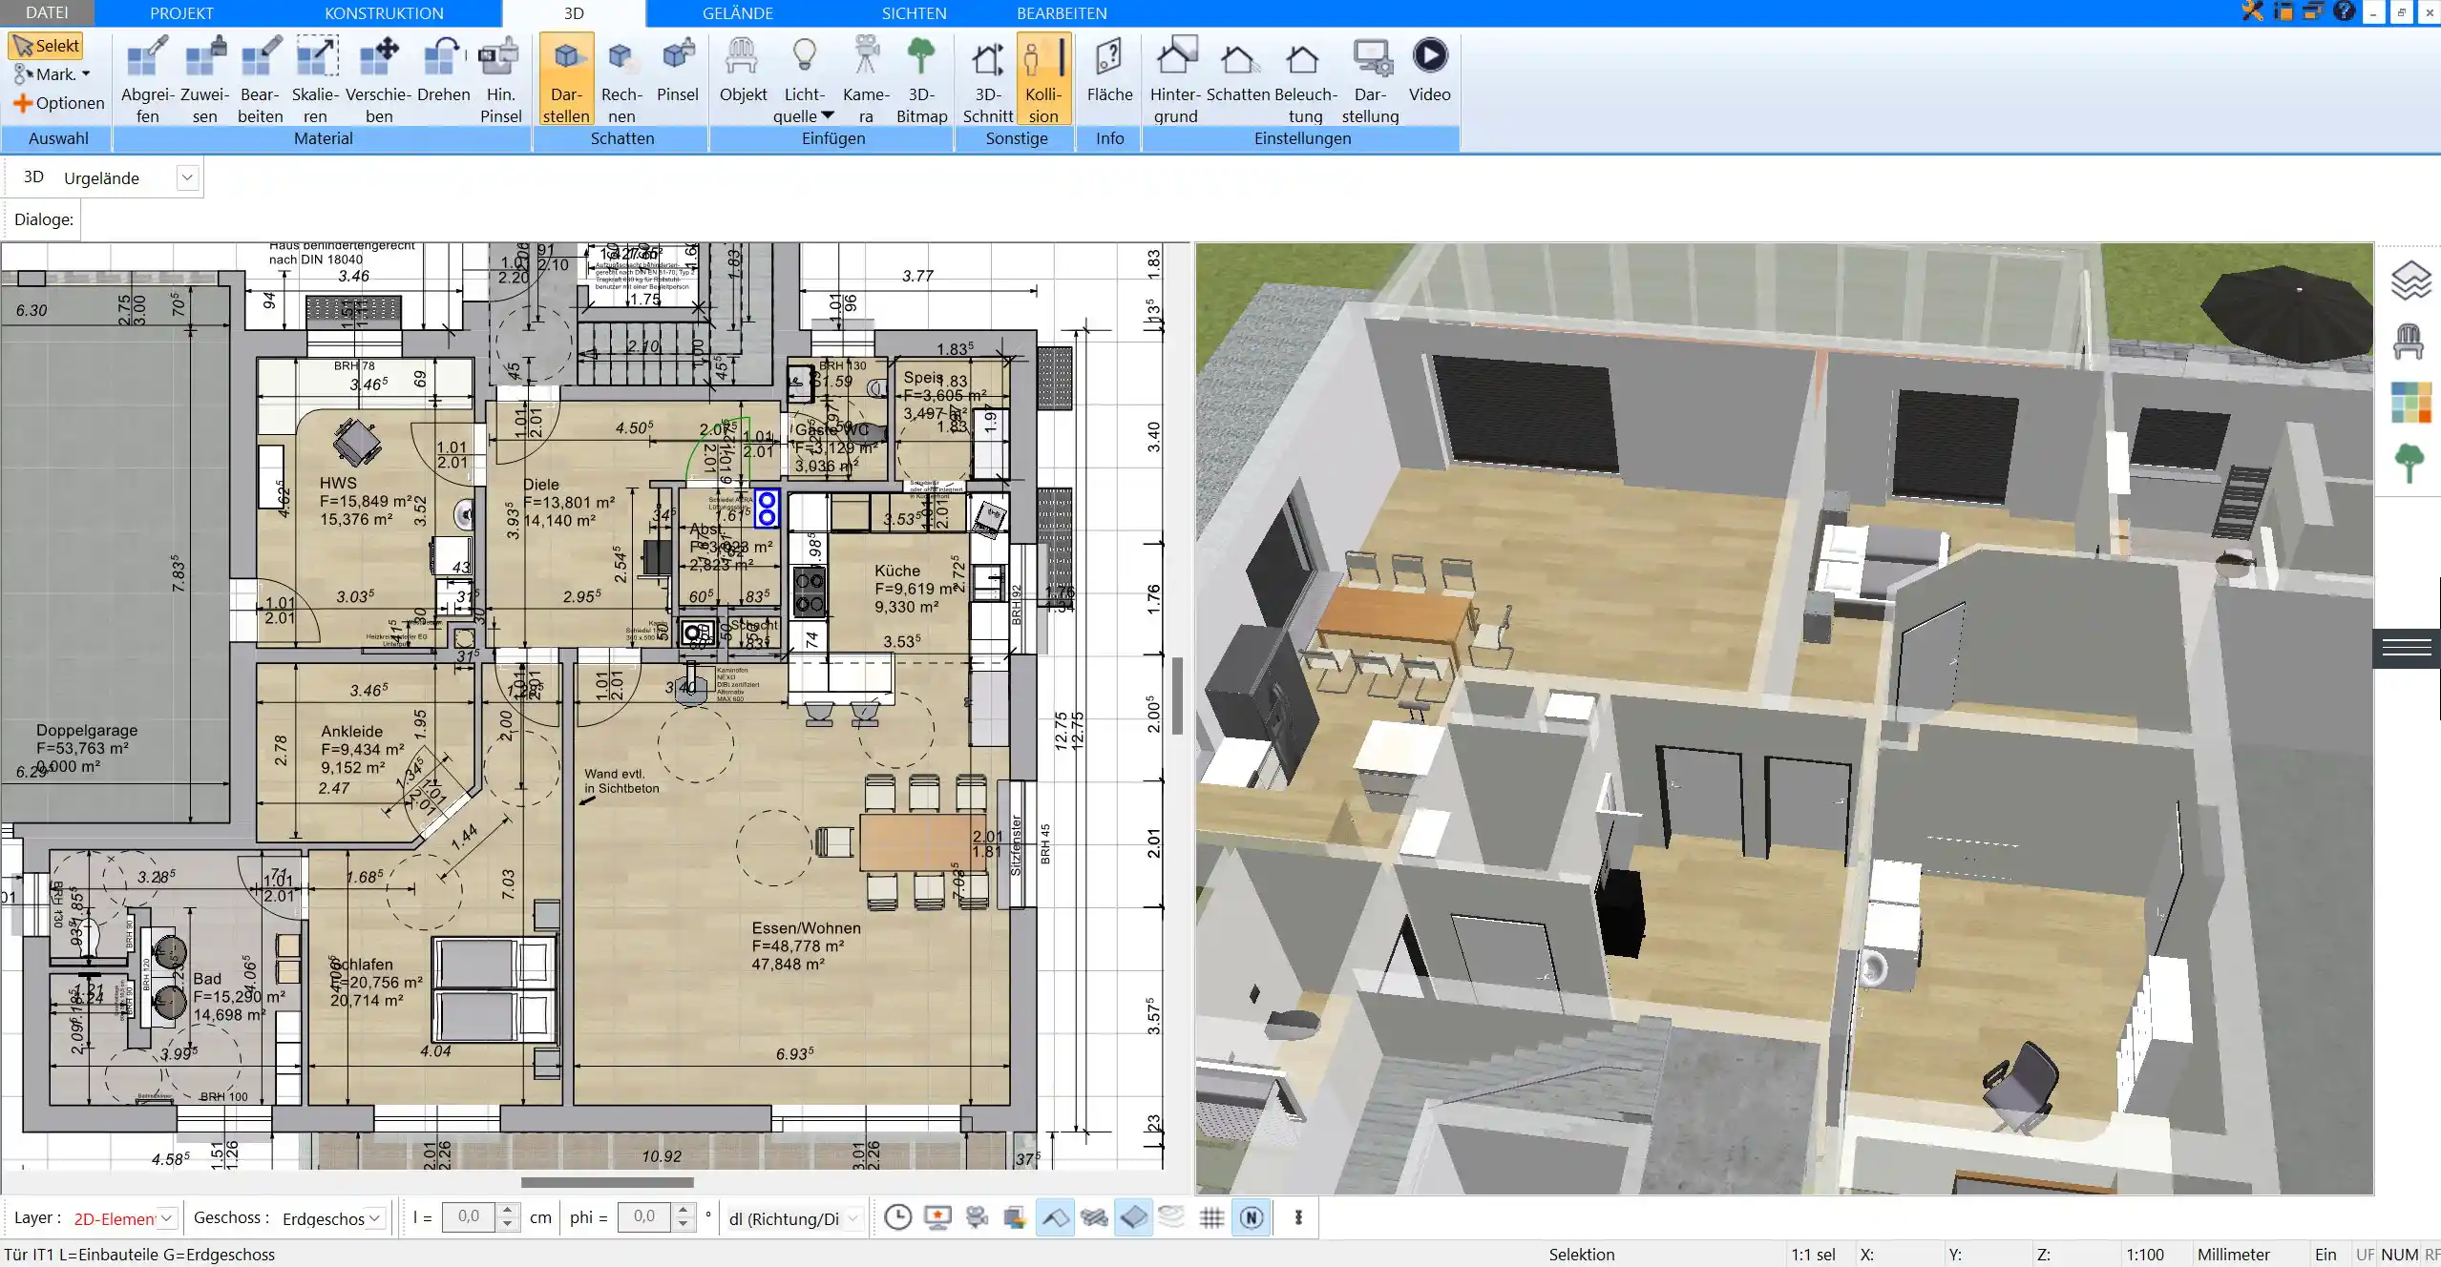2441x1267 pixels.
Task: Click the l length input field
Action: (x=470, y=1217)
